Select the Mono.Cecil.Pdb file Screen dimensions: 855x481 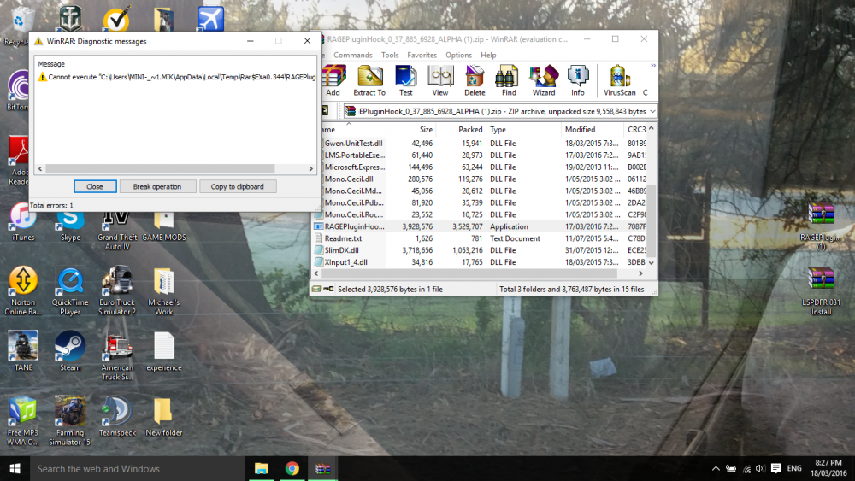pyautogui.click(x=480, y=202)
